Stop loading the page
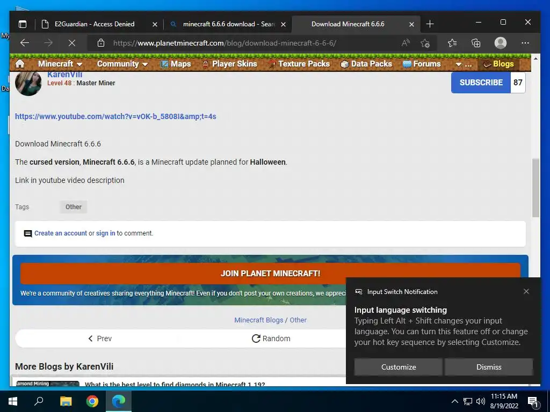Viewport: 550px width, 412px height. 72,43
